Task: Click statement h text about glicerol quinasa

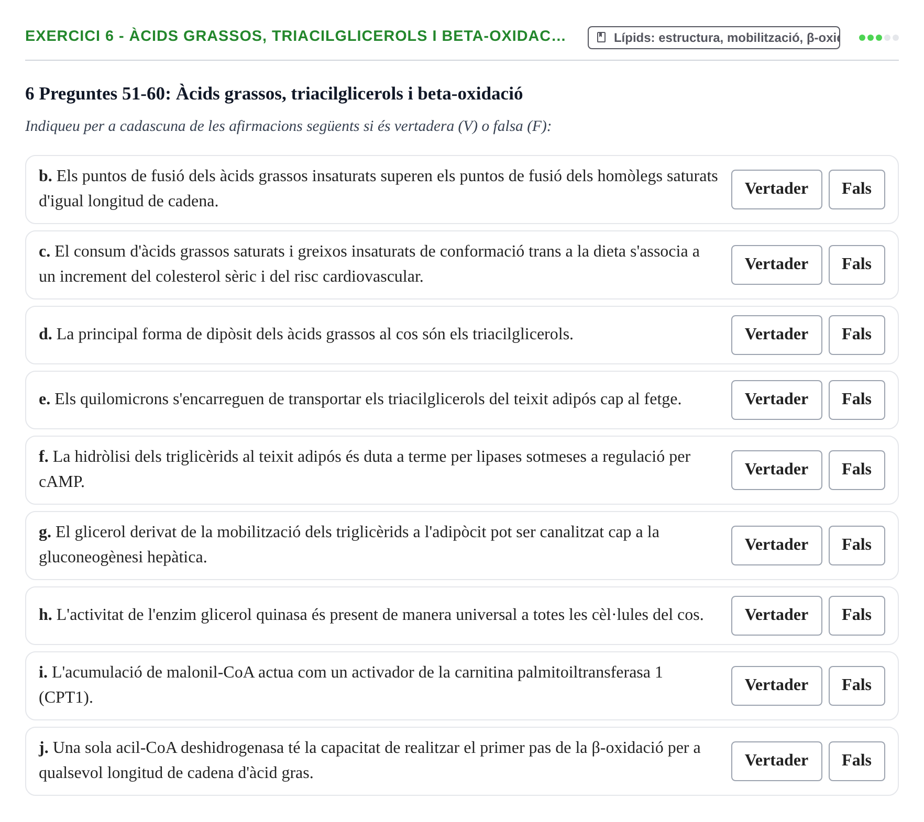Action: coord(371,615)
